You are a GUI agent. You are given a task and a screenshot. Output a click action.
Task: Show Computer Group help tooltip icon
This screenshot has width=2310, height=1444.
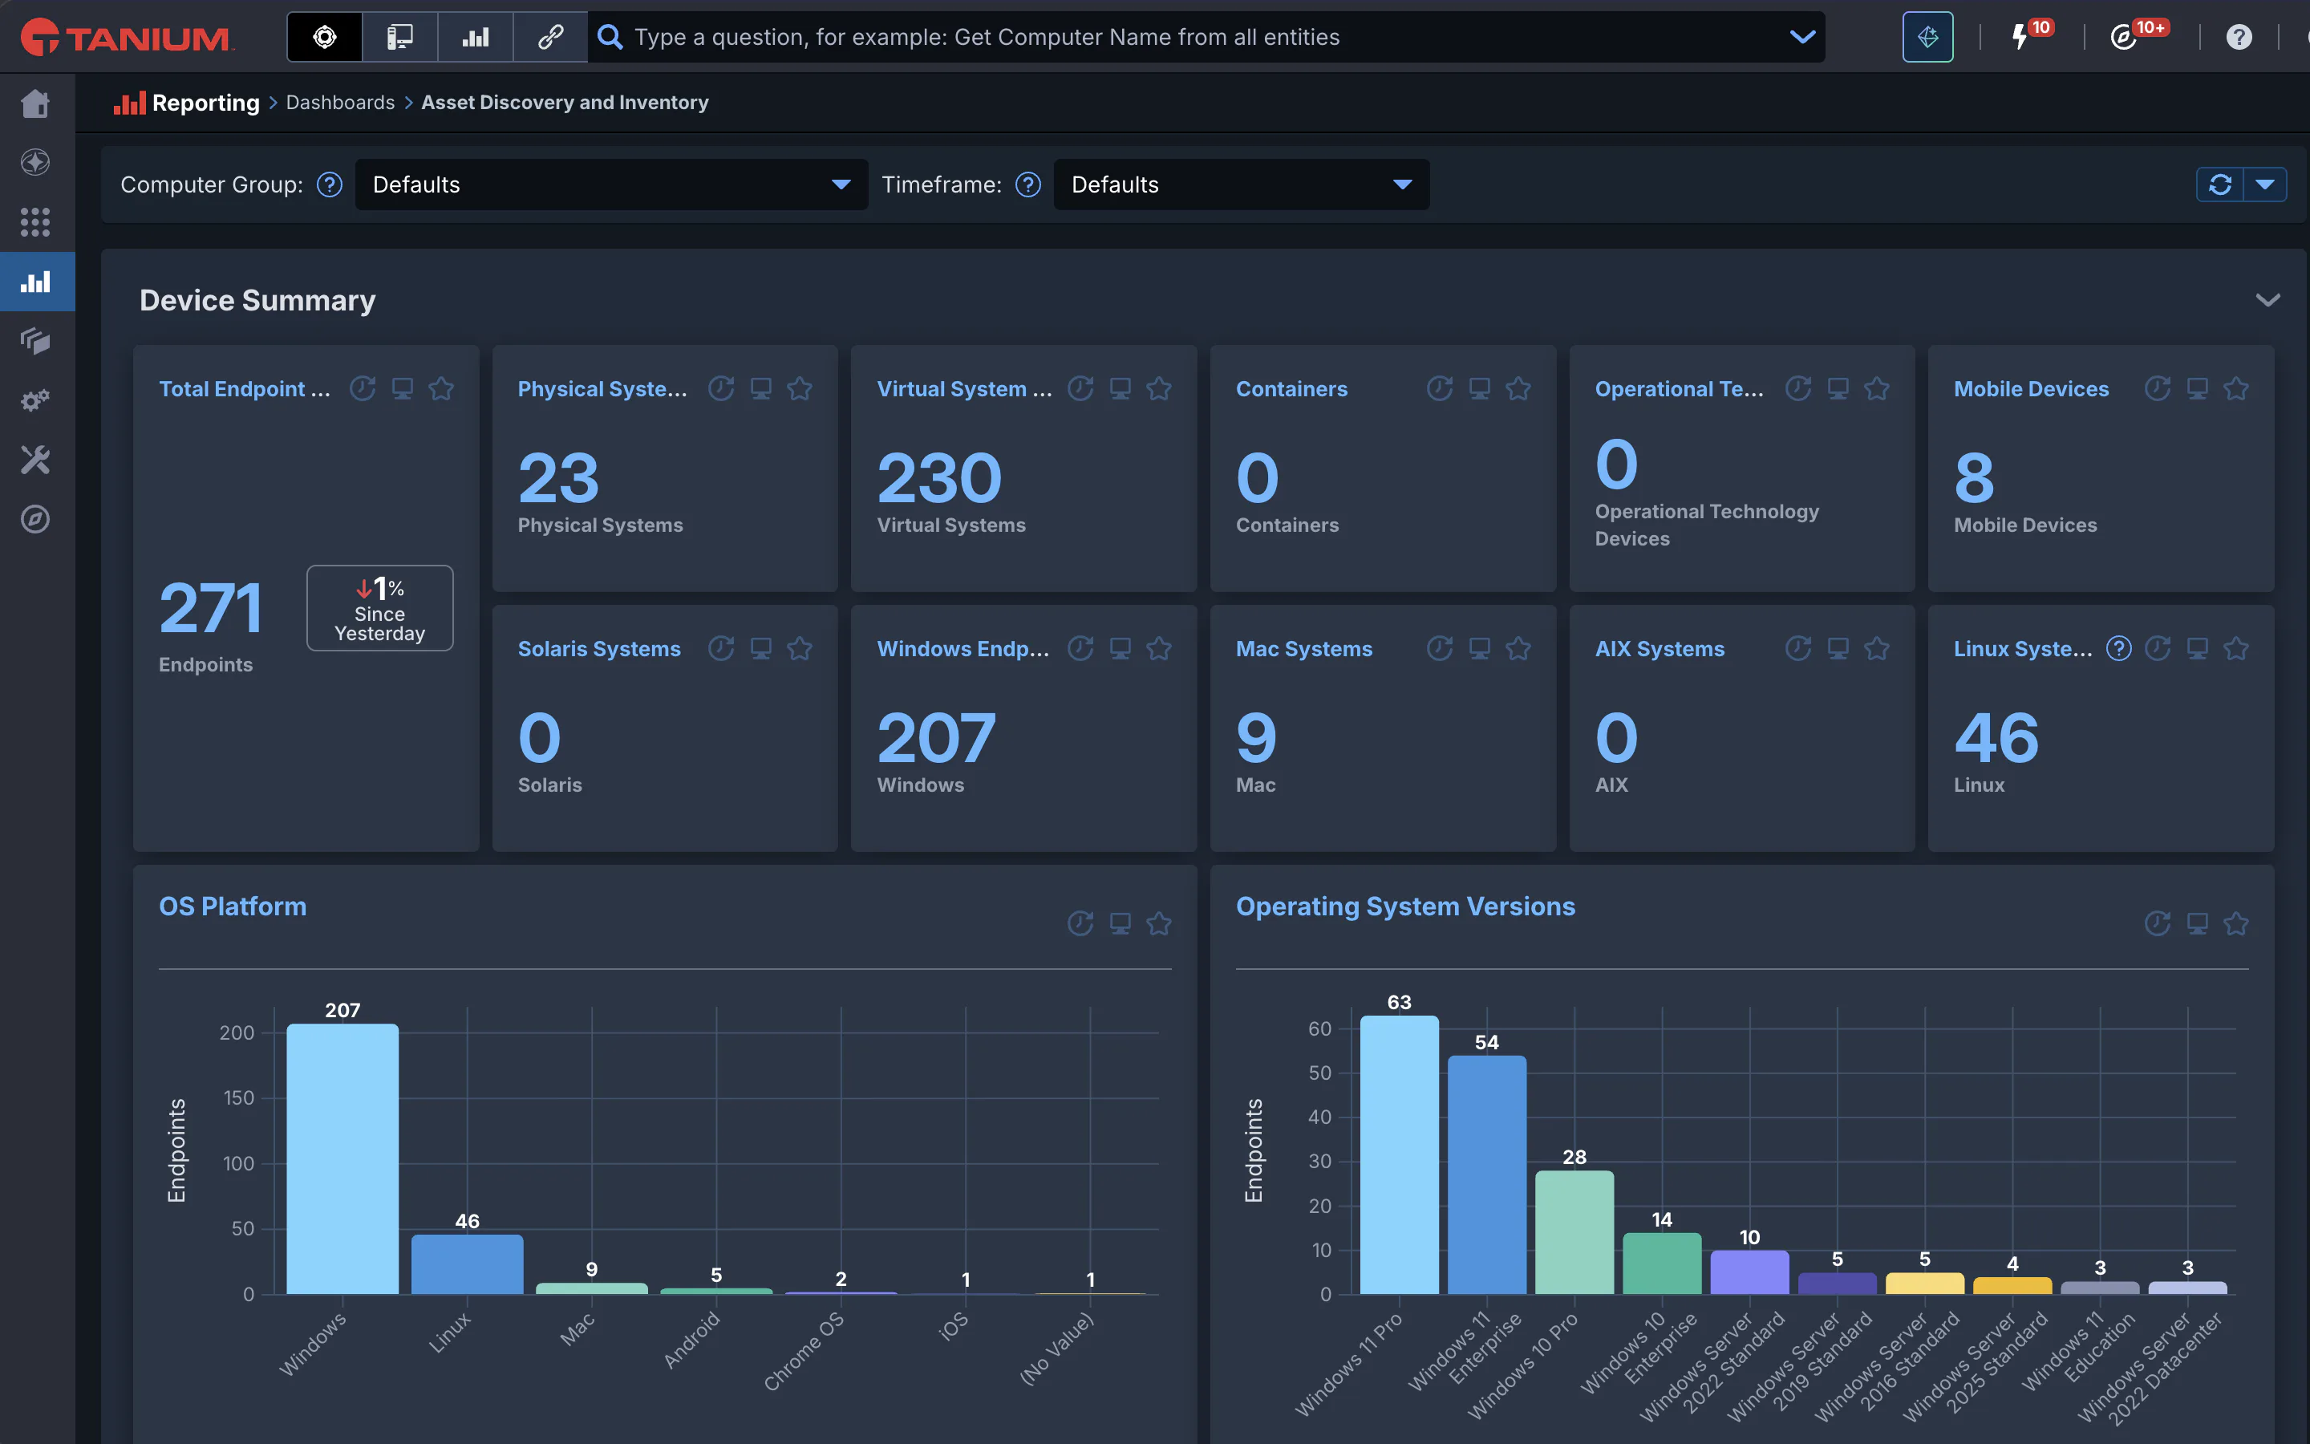330,185
